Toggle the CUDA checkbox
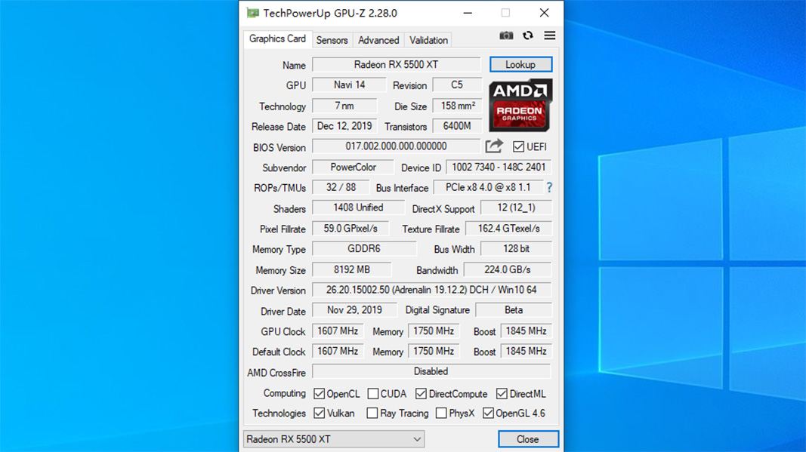Image resolution: width=806 pixels, height=452 pixels. click(x=373, y=394)
